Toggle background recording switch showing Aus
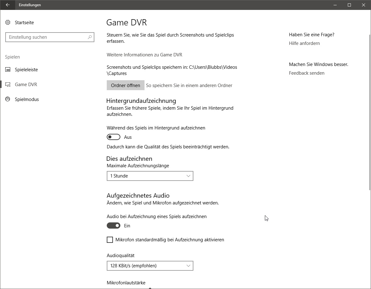Image resolution: width=371 pixels, height=289 pixels. pos(114,137)
